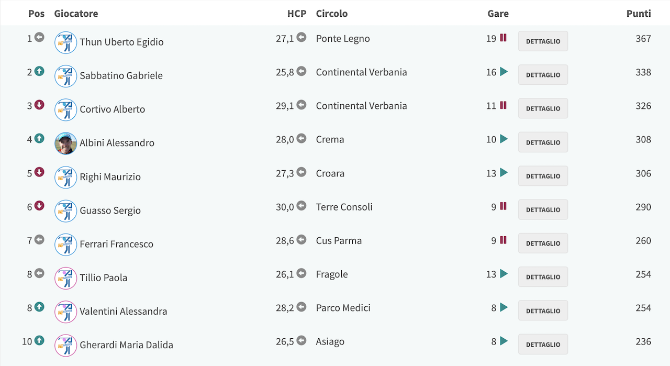
Task: Click the blue golfer avatar of Ferrari Francesco
Action: pos(66,244)
